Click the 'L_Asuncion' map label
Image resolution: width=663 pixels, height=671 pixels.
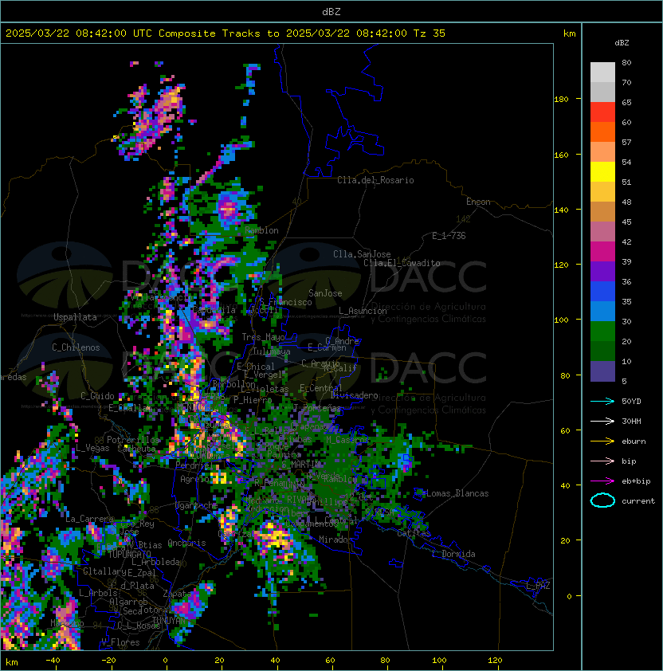pos(363,311)
